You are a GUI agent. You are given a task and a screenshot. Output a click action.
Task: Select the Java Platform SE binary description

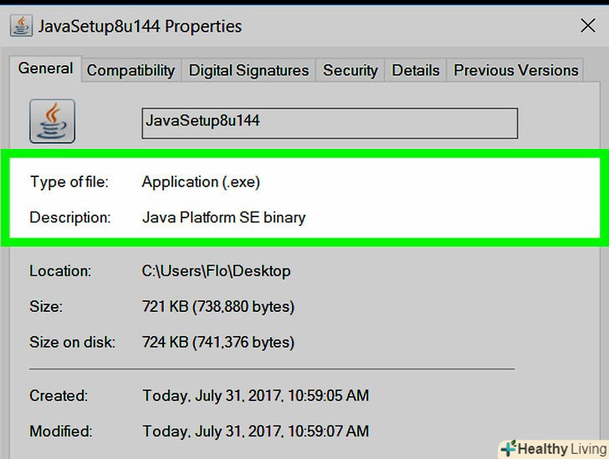tap(223, 217)
